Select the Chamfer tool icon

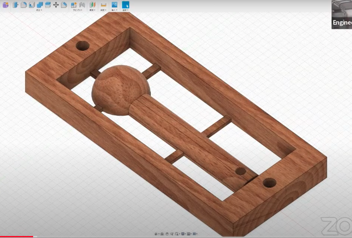click(x=64, y=5)
